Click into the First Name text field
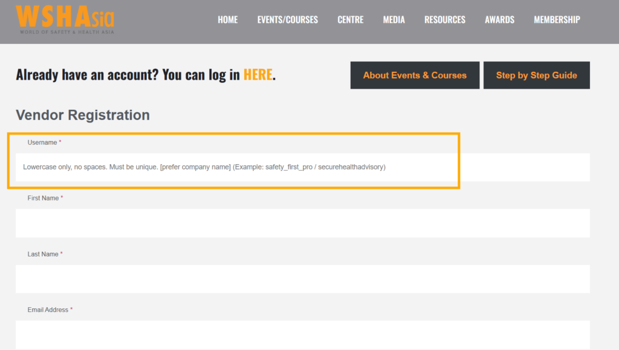 302,223
